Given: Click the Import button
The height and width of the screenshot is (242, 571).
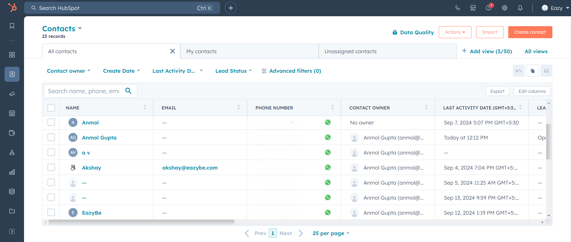Looking at the screenshot, I should coord(490,32).
